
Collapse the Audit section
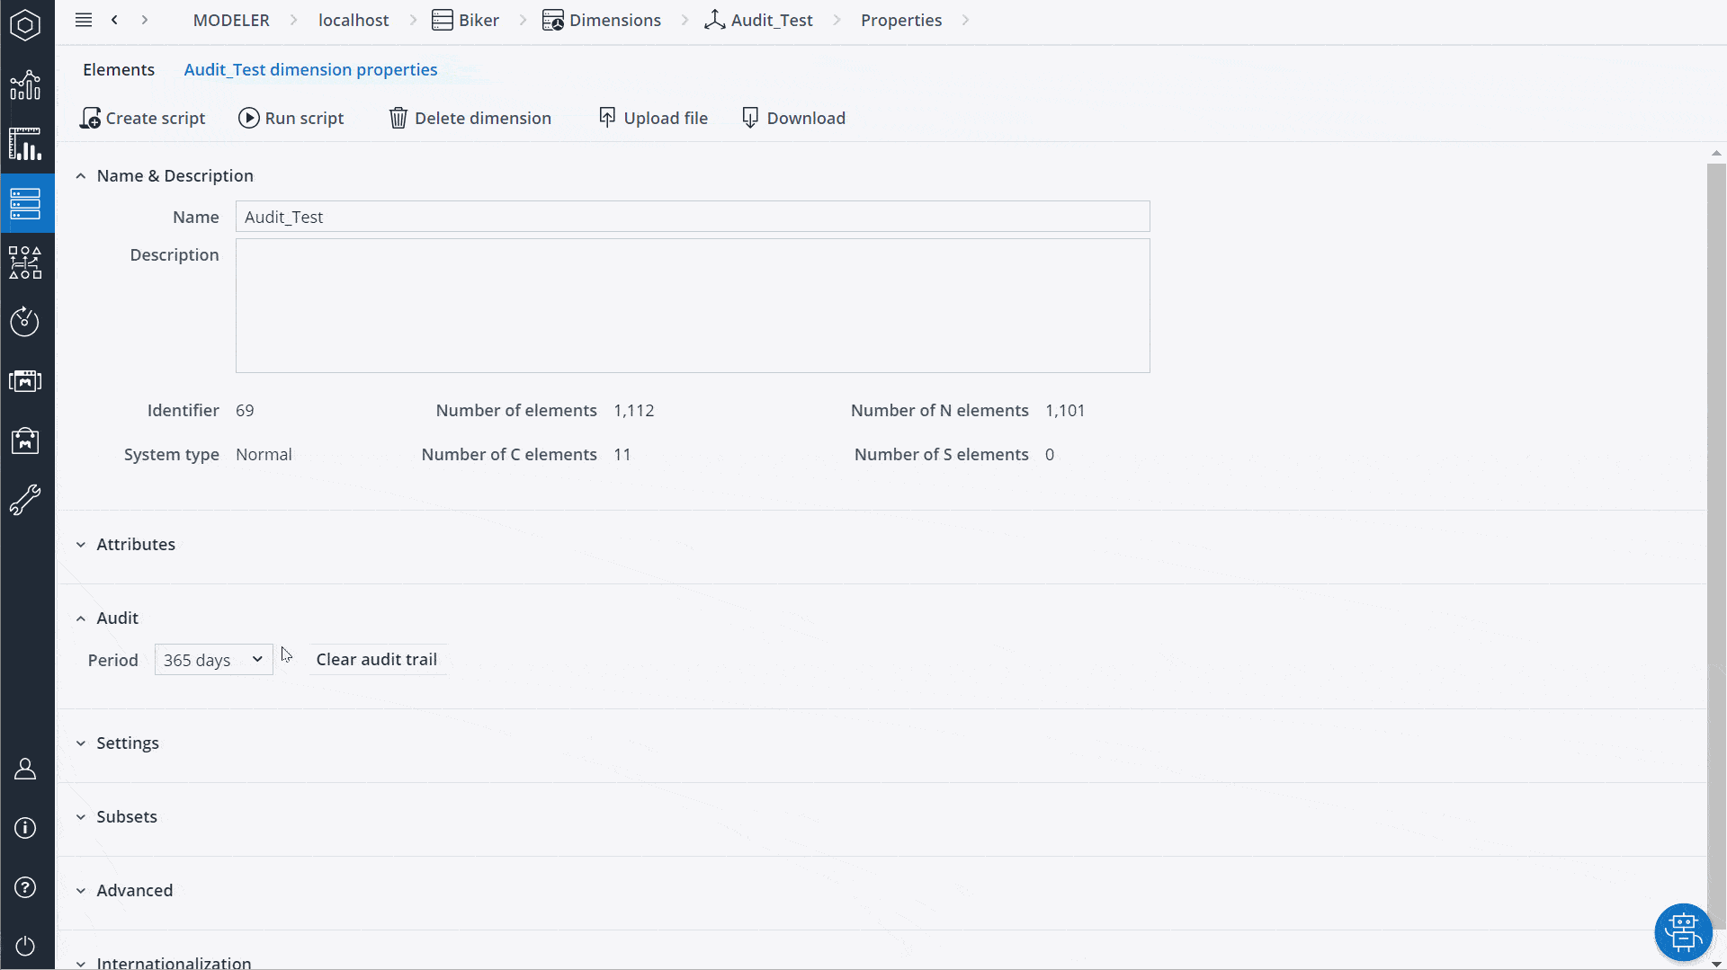(117, 618)
